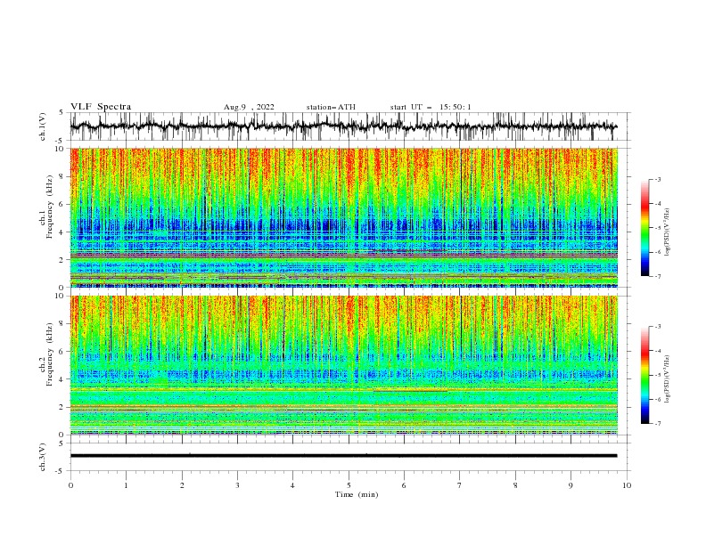The image size is (706, 545).
Task: Click the "start UT = 15:50:1" text
Action: (x=431, y=107)
